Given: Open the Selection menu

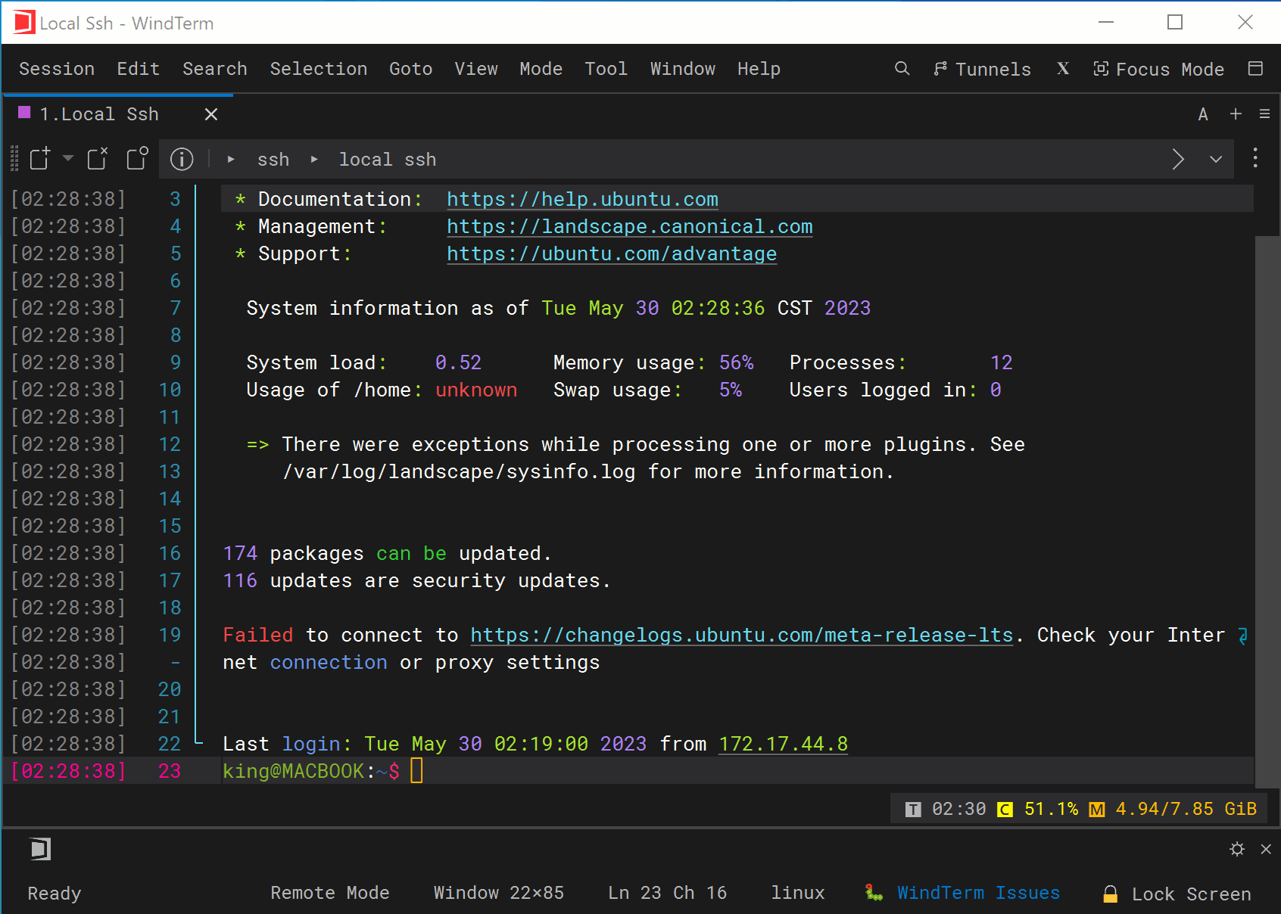Looking at the screenshot, I should 318,69.
